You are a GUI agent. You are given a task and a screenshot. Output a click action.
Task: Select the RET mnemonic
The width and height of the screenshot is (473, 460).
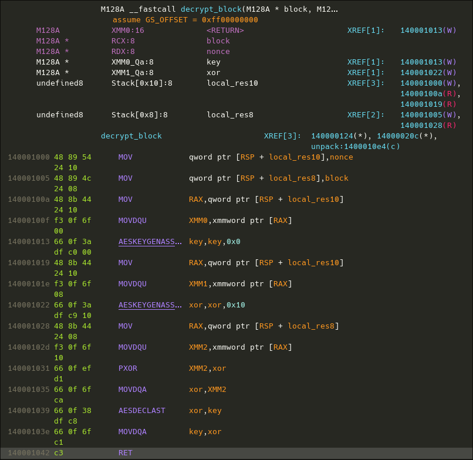click(125, 453)
